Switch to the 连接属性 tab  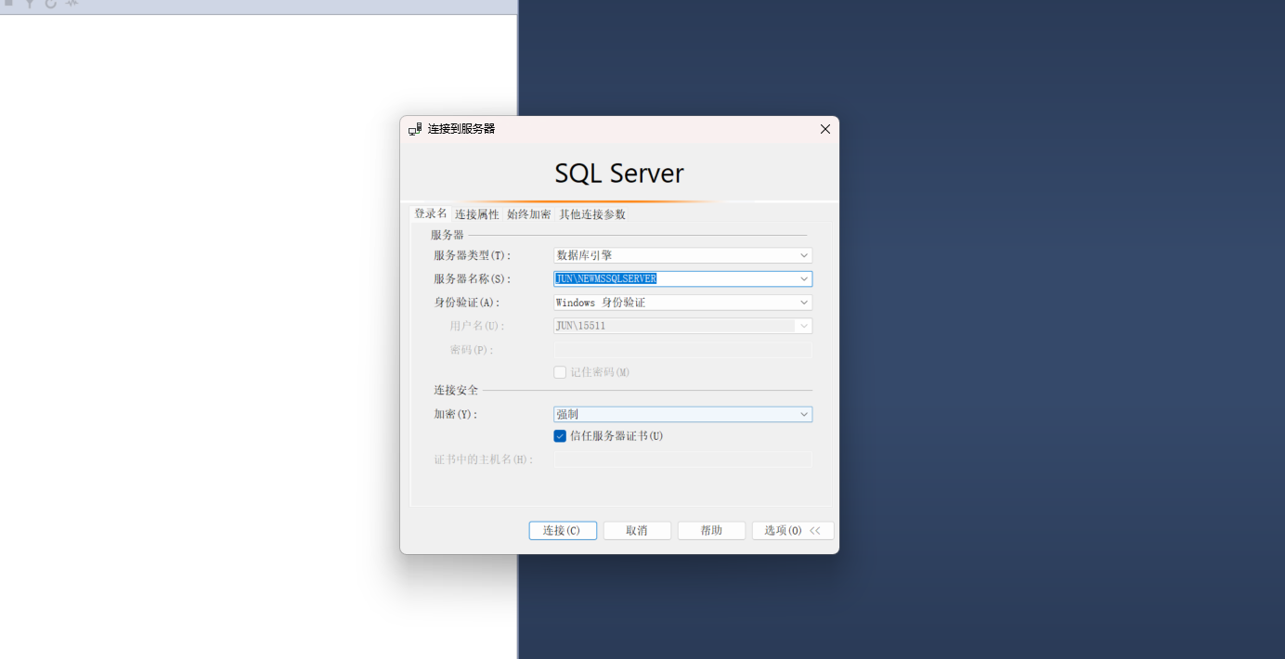477,214
